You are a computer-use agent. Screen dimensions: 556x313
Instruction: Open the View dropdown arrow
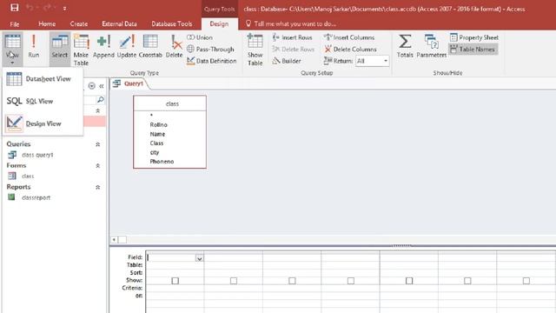click(x=12, y=63)
